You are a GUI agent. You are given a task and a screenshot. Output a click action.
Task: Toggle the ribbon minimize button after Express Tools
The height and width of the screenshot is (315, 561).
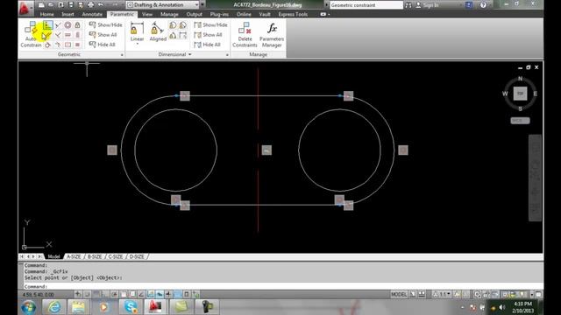[324, 14]
